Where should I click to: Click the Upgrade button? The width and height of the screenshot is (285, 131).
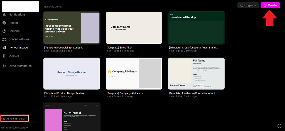tap(248, 5)
